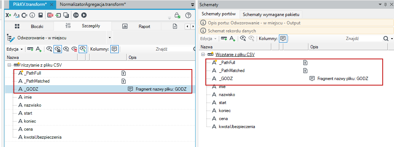The width and height of the screenshot is (394, 147).
Task: Select the nazwisko field in Schematy
Action: point(227,95)
